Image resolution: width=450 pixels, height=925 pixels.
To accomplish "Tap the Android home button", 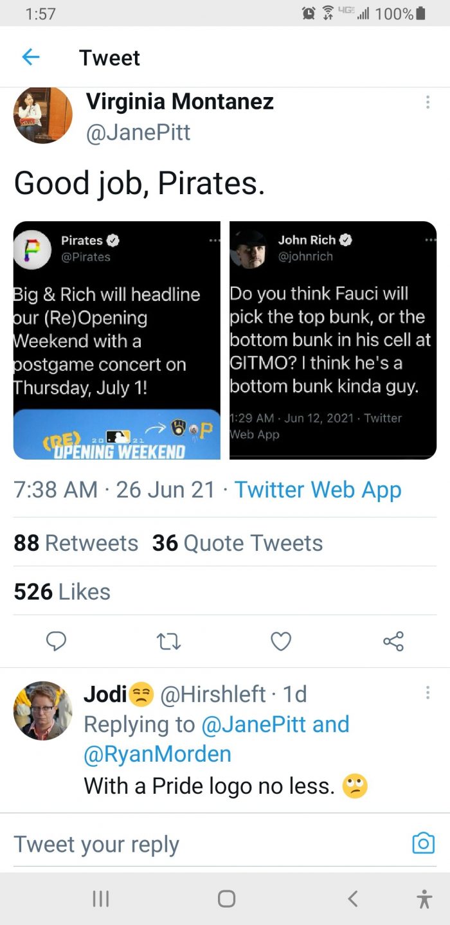I will [226, 898].
